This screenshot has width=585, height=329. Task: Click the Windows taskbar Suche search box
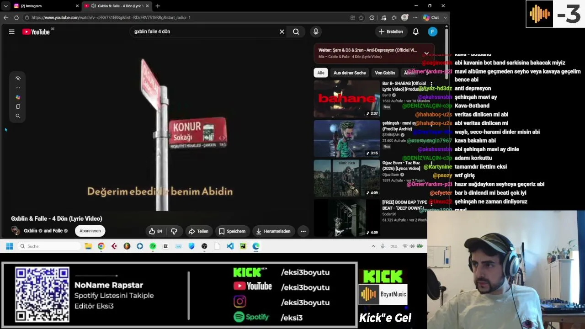point(49,246)
